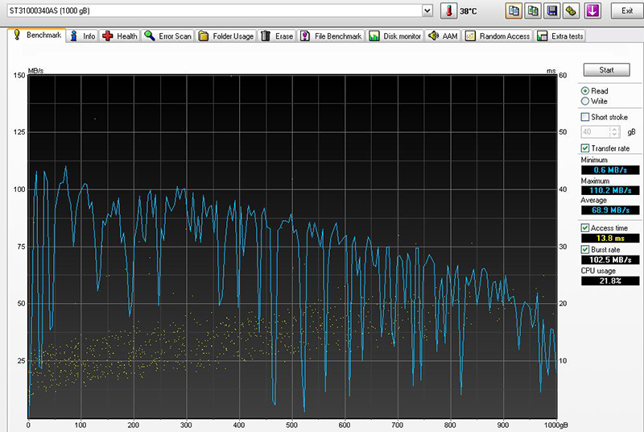Enable the Short stroke checkbox
The image size is (644, 432).
click(x=585, y=117)
